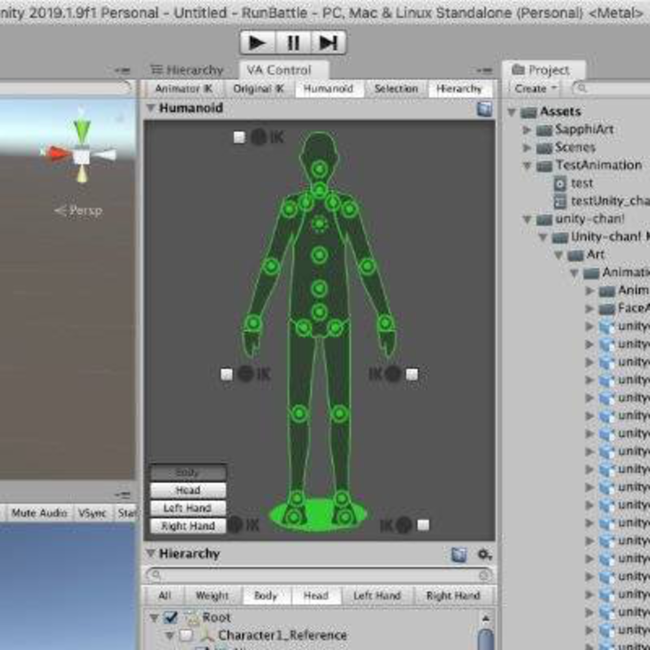The height and width of the screenshot is (650, 650).
Task: Click the Hierarchy search field
Action: [318, 575]
